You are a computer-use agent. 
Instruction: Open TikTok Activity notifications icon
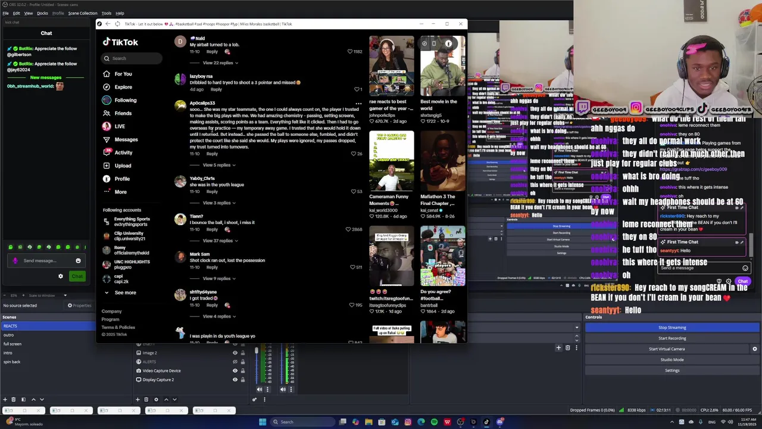pos(107,153)
